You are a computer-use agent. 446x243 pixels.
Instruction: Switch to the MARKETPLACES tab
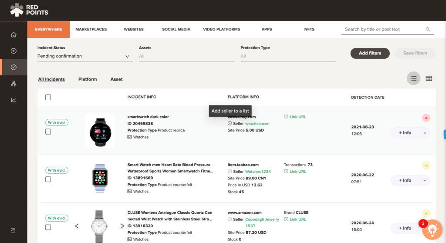(91, 29)
